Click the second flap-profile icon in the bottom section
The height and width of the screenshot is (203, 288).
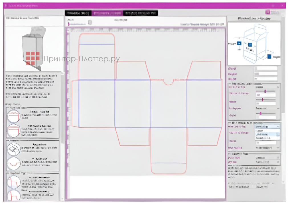[x=13, y=196]
